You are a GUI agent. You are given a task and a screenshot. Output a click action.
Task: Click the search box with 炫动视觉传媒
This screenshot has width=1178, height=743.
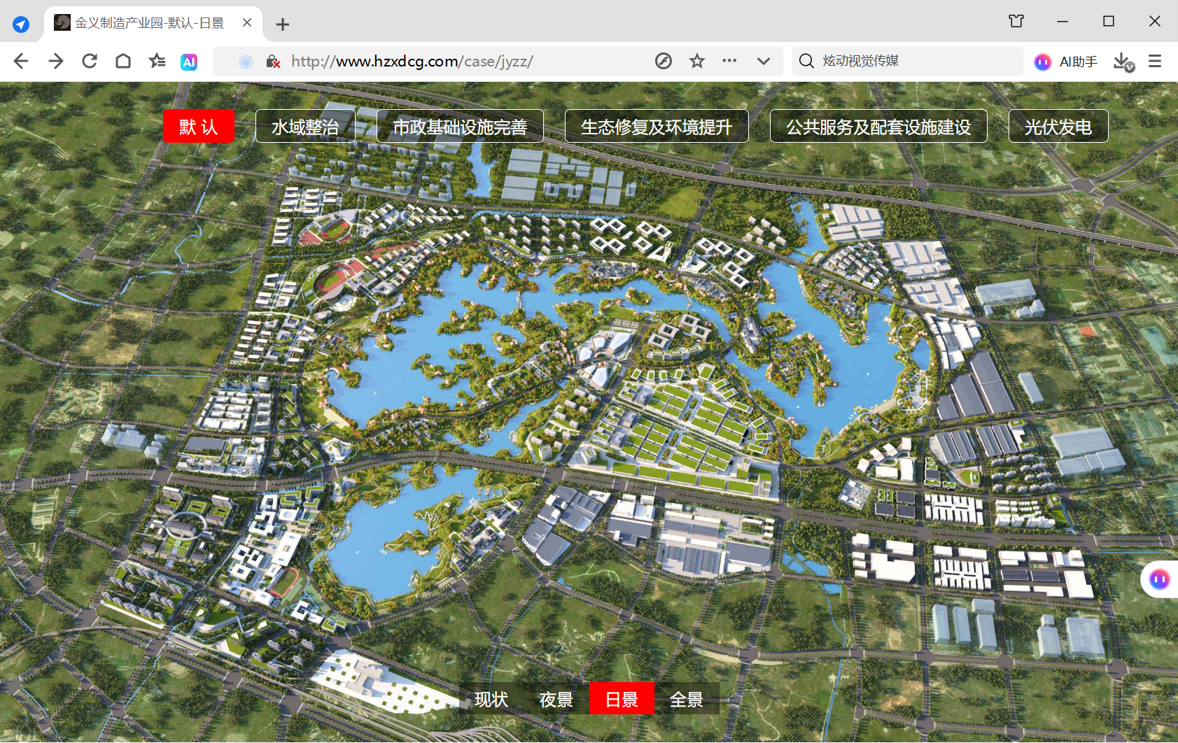[908, 62]
